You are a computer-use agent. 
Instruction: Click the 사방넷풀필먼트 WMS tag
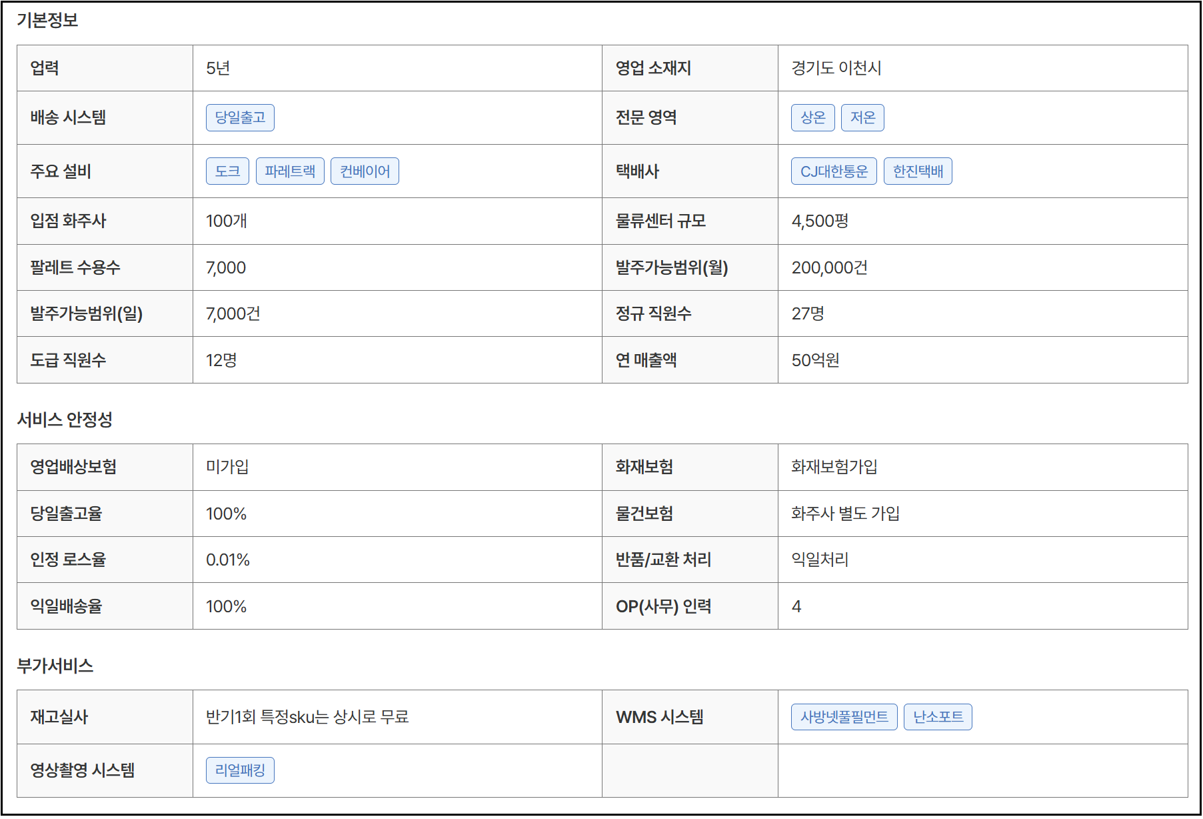844,717
